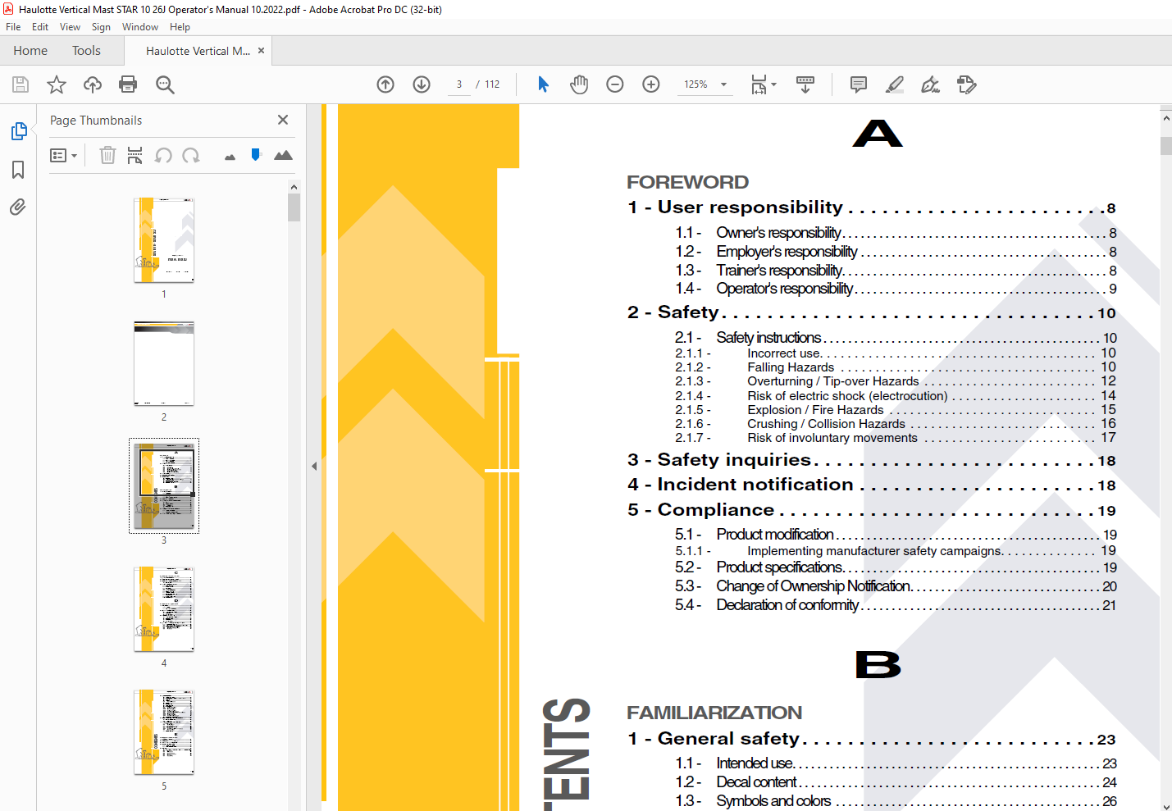The image size is (1172, 811).
Task: Activate the Hand pan tool
Action: (579, 84)
